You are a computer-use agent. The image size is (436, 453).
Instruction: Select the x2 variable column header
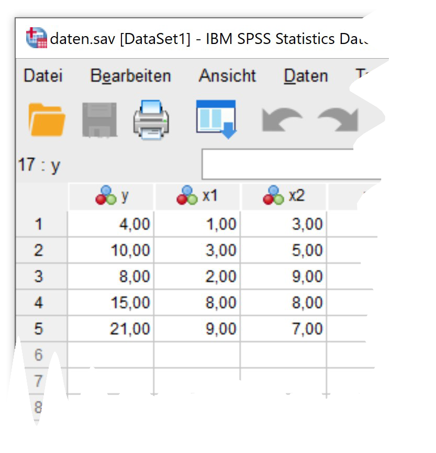283,196
